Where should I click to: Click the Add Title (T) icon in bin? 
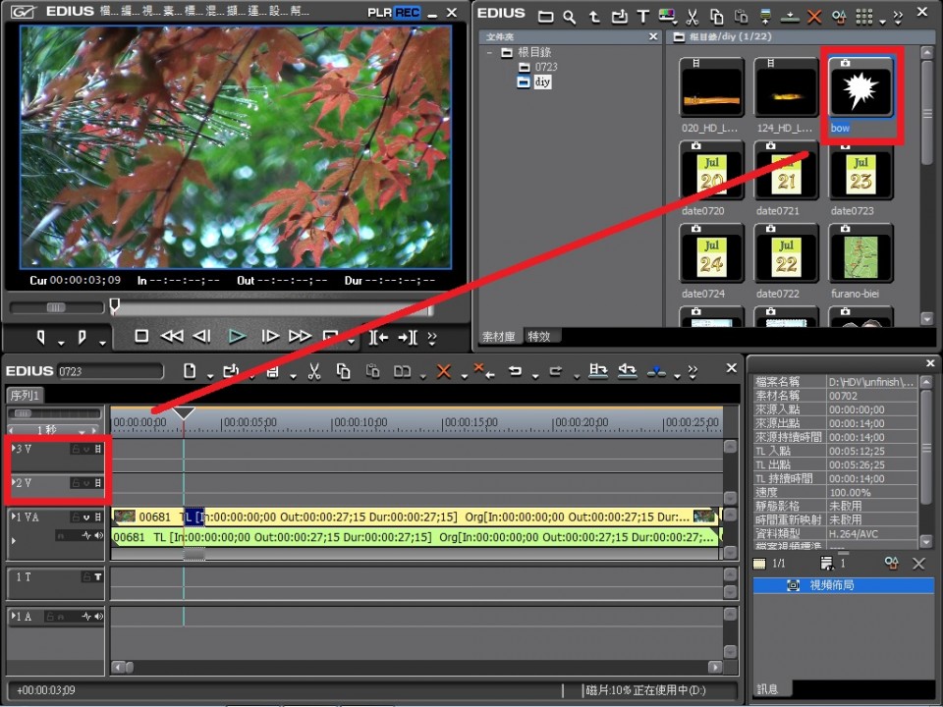click(642, 17)
